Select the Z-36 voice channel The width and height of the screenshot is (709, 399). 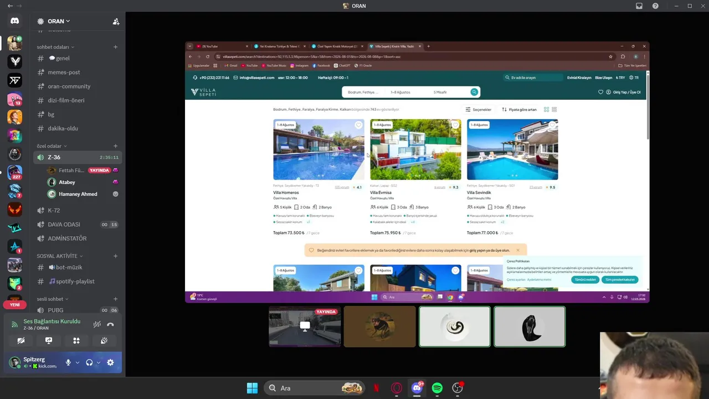click(x=77, y=157)
